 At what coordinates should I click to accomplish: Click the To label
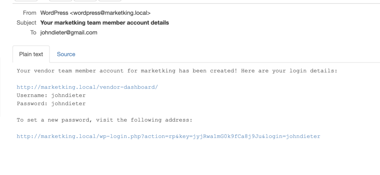click(x=33, y=33)
